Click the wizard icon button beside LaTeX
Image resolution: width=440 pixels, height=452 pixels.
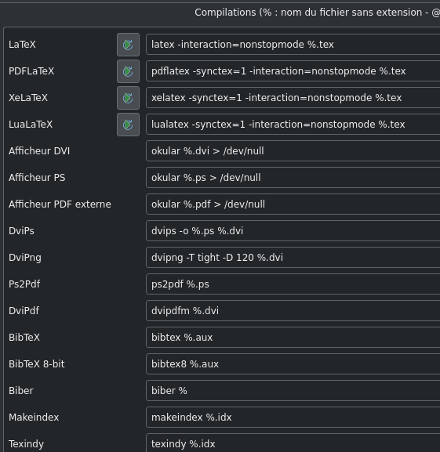click(128, 45)
